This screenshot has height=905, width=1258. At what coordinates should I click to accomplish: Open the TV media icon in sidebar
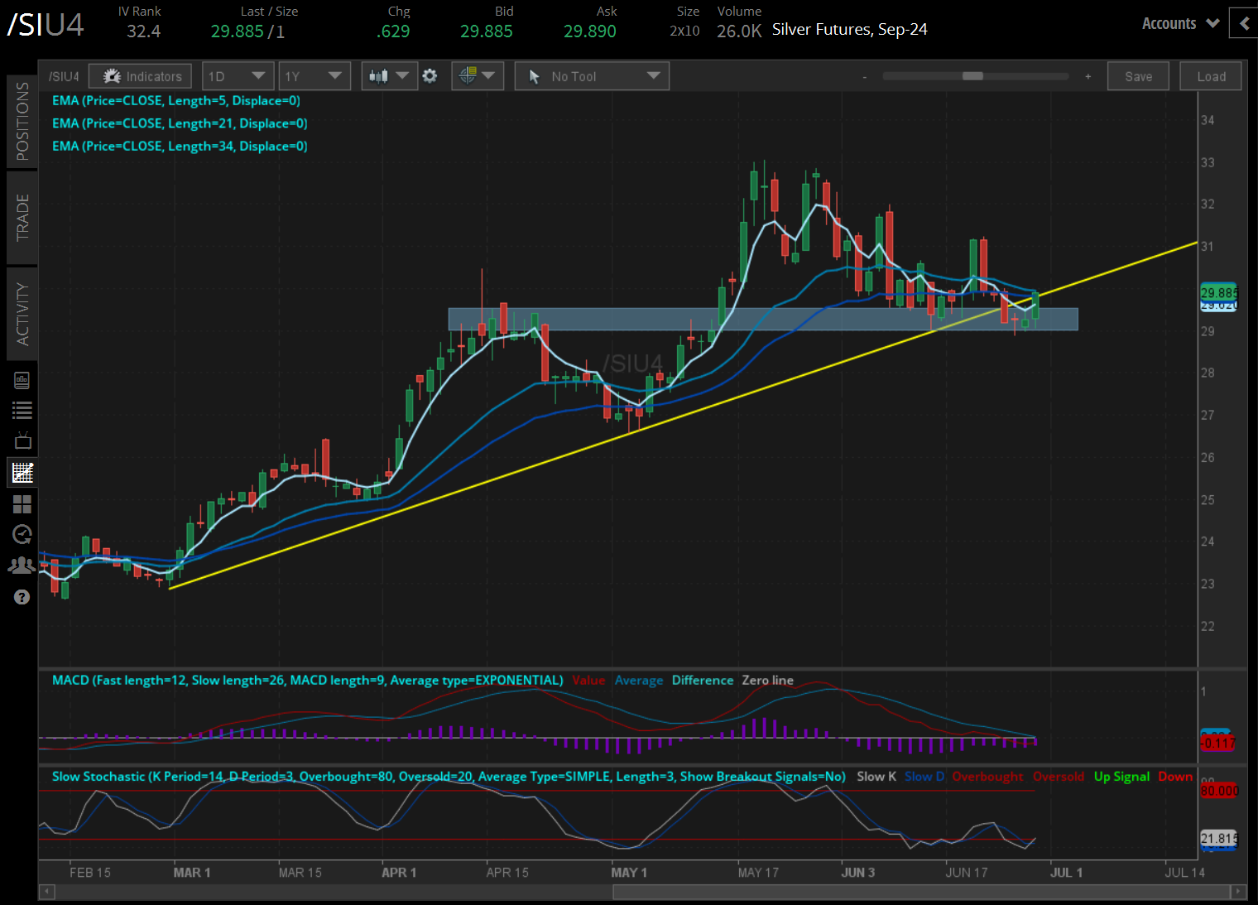click(x=22, y=440)
